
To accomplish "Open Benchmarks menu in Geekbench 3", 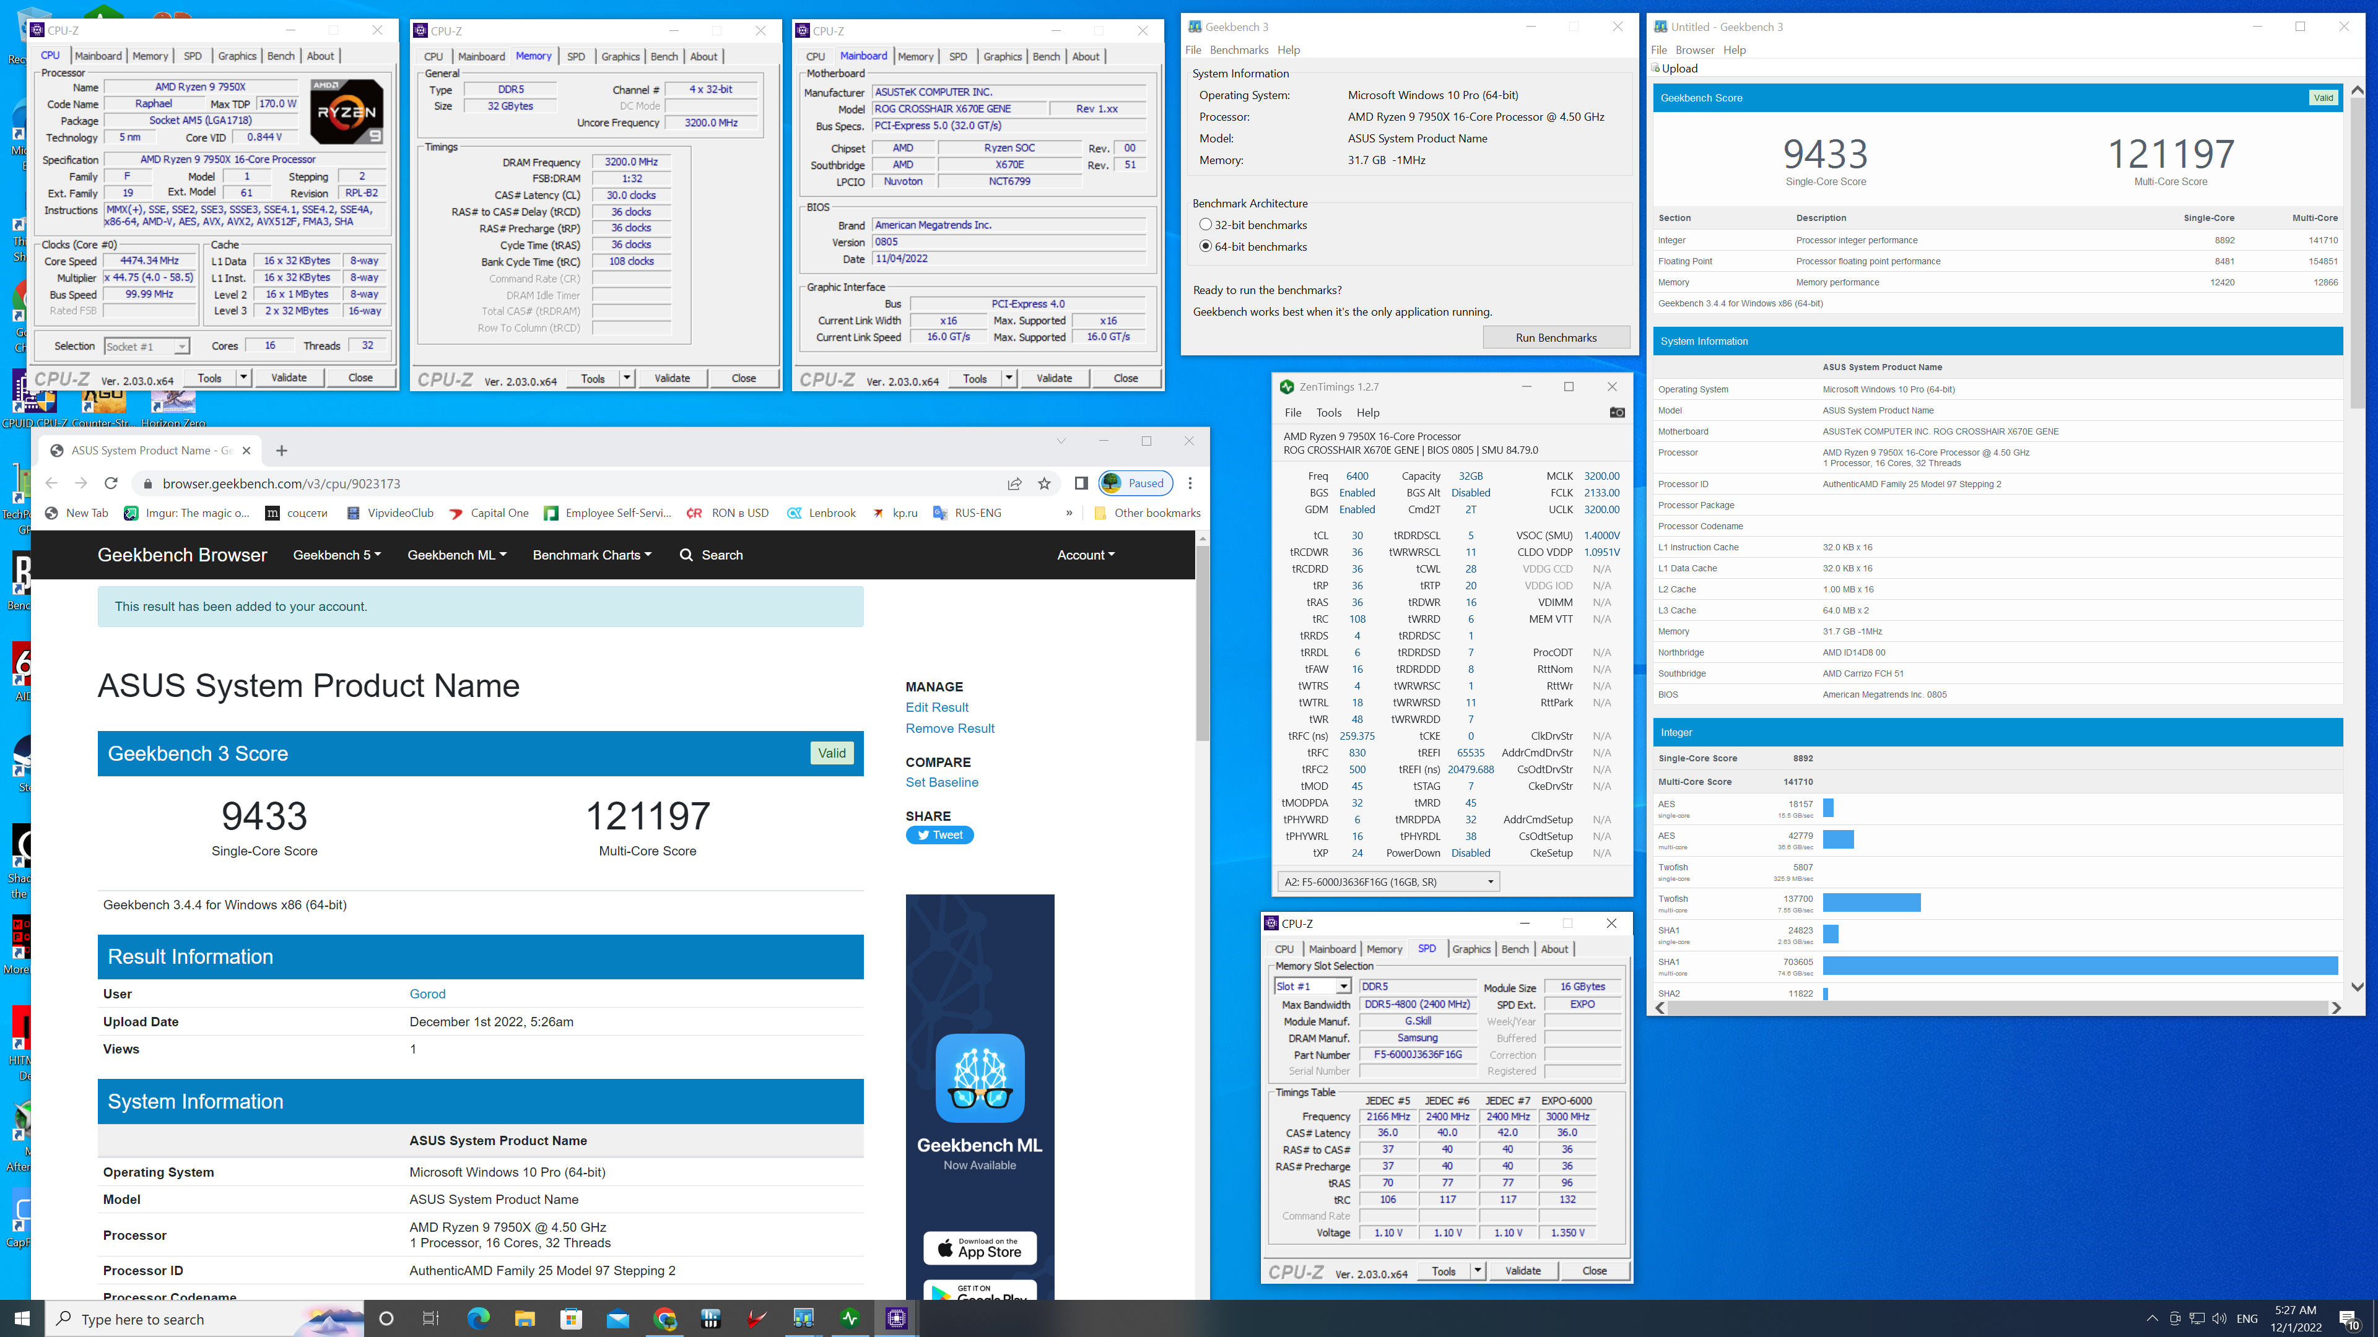I will 1239,50.
